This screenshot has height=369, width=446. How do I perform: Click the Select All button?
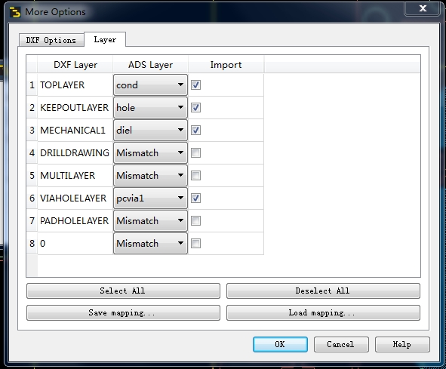(x=123, y=291)
